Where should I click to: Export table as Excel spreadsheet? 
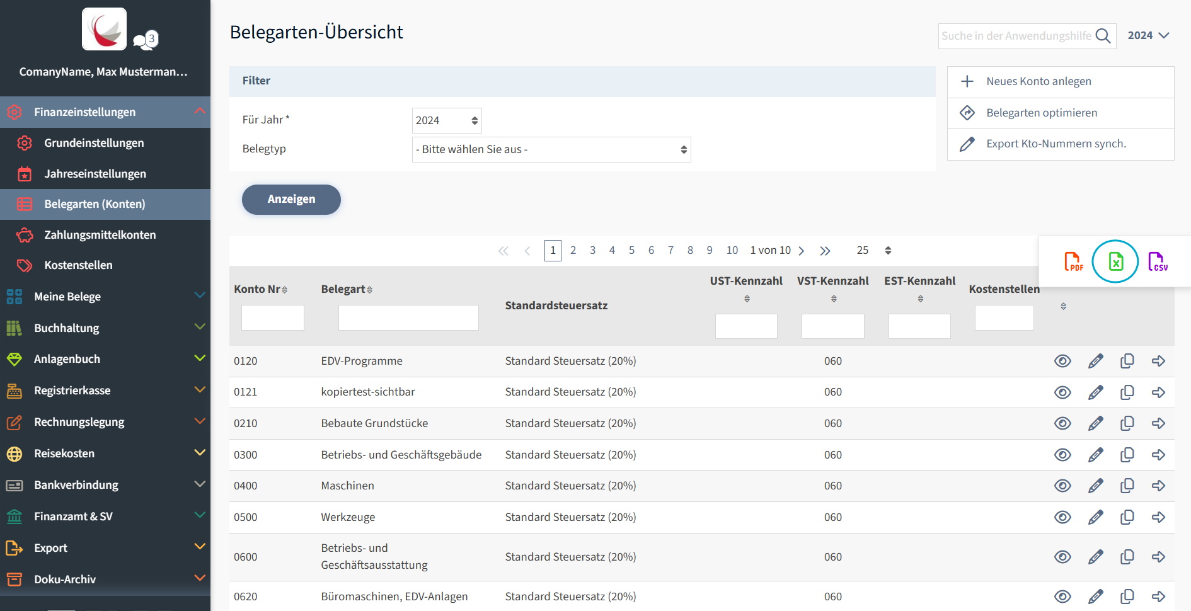pyautogui.click(x=1115, y=261)
